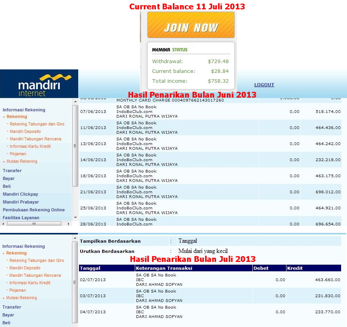Open Informasi Rekening in upper sidebar
This screenshot has width=347, height=327.
(24, 110)
